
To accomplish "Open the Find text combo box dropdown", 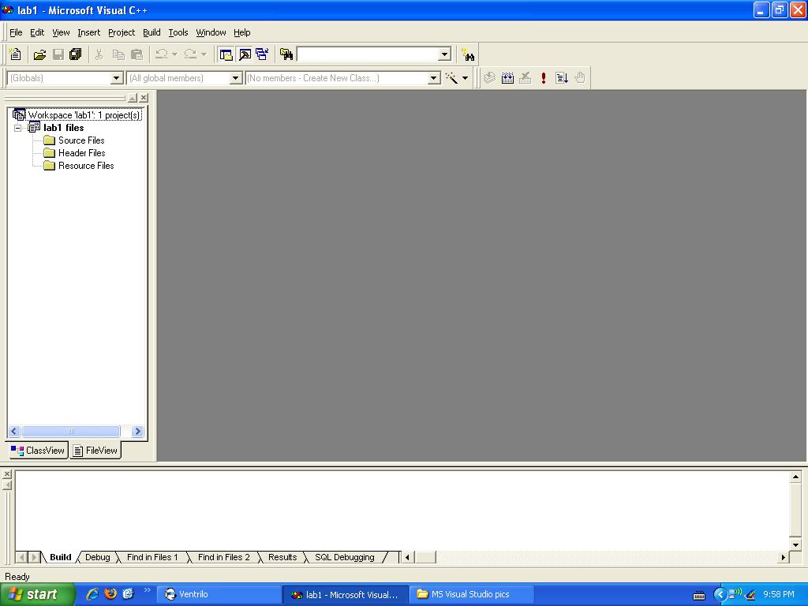I will [x=444, y=54].
